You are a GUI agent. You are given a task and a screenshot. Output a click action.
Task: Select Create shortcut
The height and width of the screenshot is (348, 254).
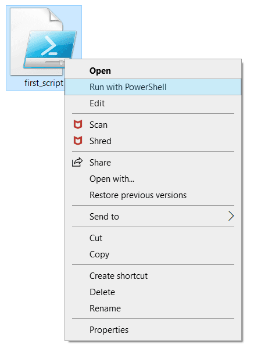(x=153, y=275)
